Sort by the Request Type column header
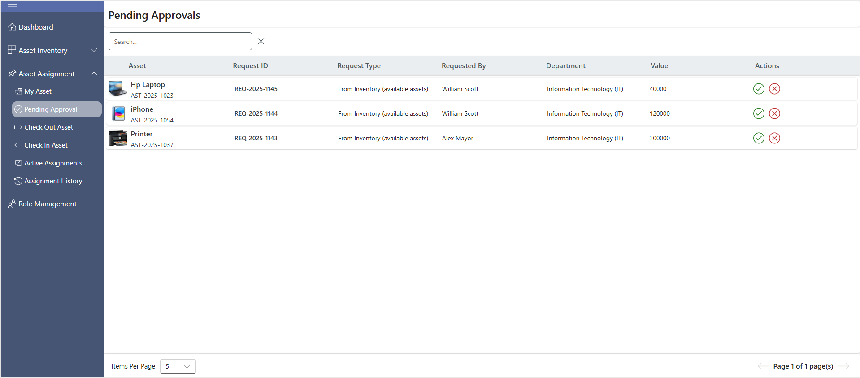860x378 pixels. 359,66
